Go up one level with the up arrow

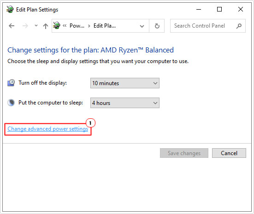coord(46,26)
